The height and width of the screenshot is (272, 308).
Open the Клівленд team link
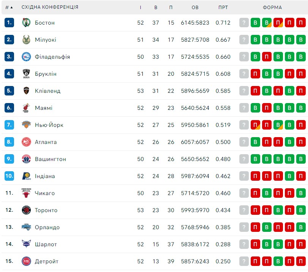[48, 91]
